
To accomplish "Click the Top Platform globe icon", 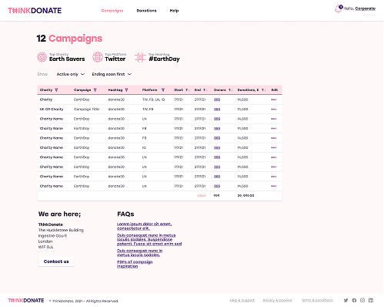I will coord(98,57).
